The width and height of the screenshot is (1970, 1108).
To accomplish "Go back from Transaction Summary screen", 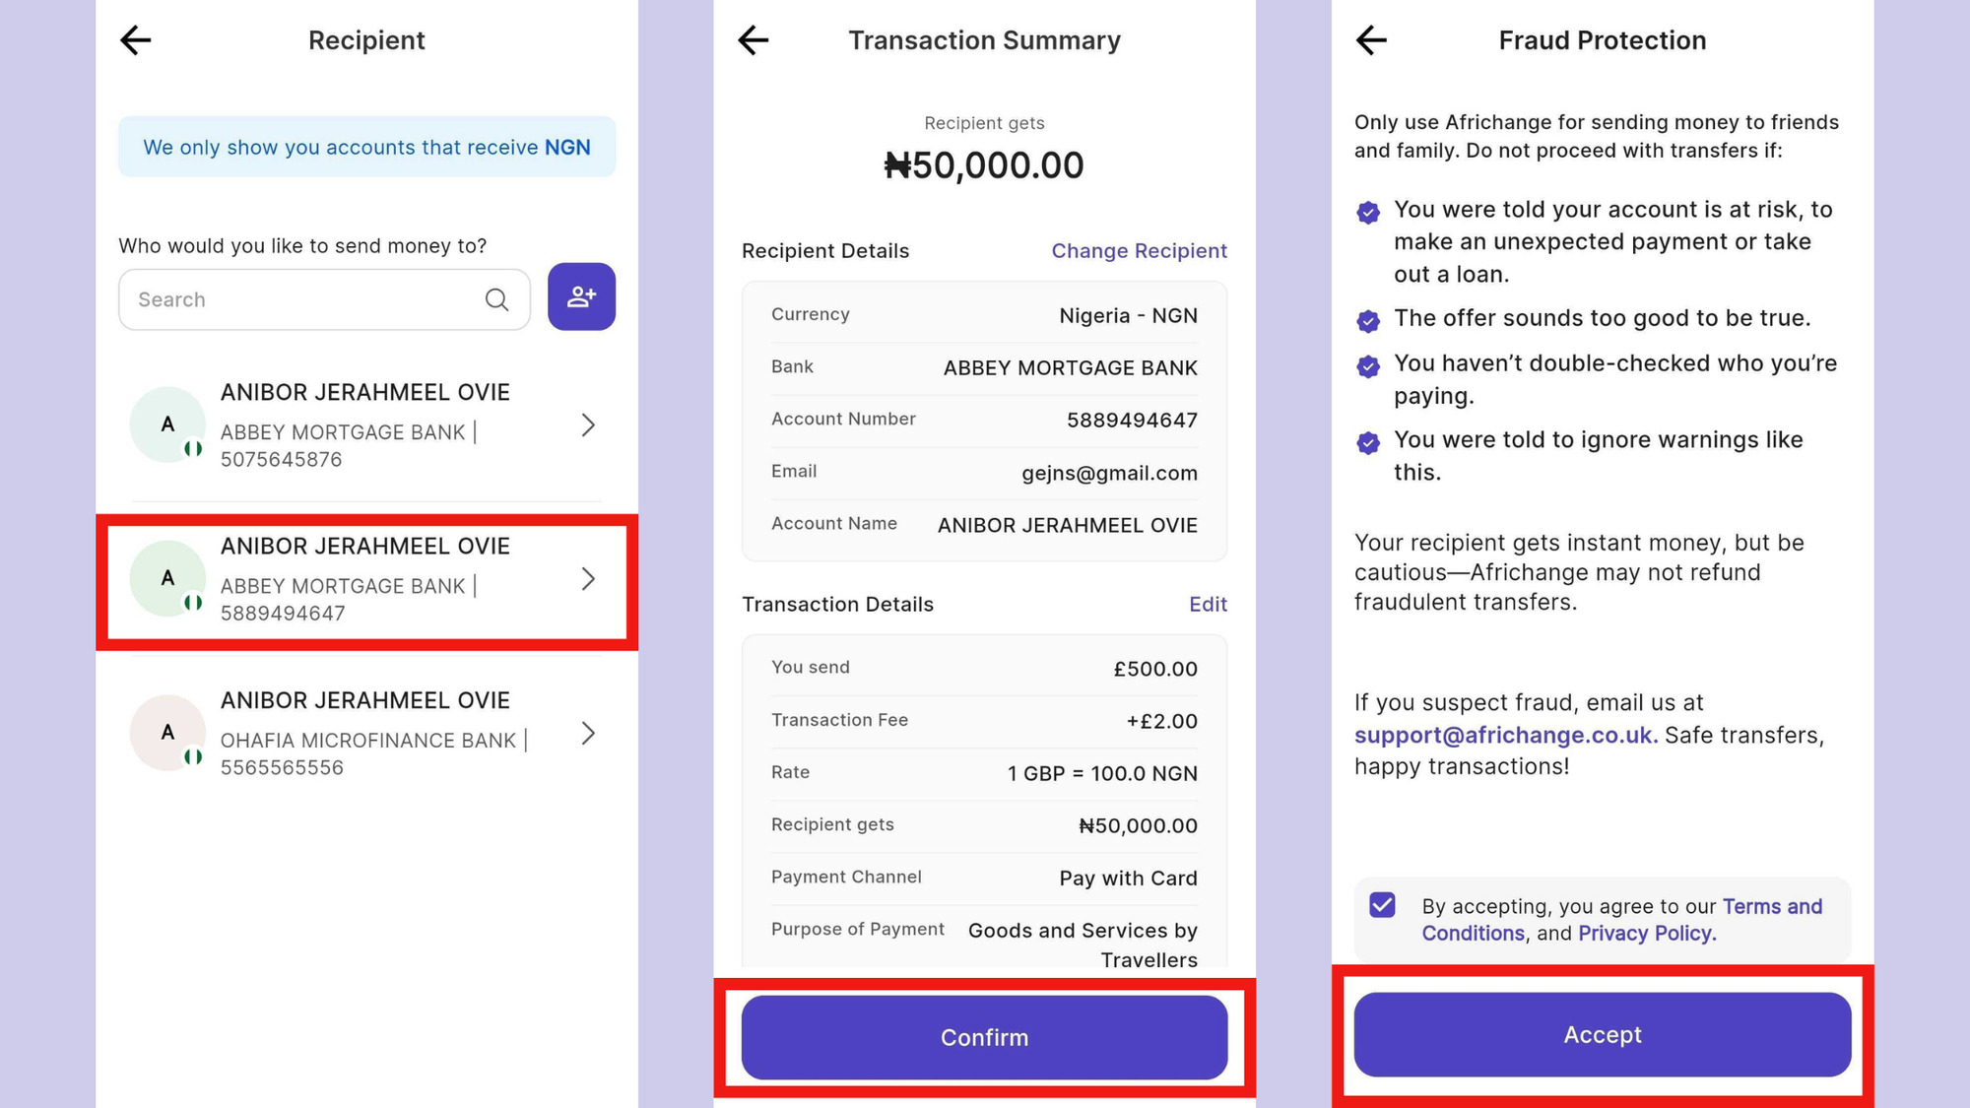I will 754,40.
